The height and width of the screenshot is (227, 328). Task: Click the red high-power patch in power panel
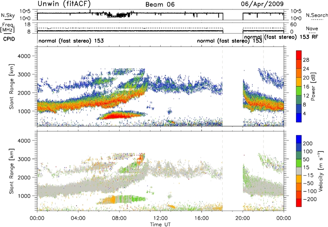point(118,116)
